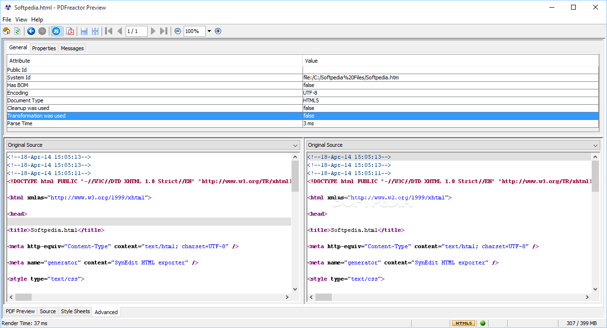Click the DOCTYPE line in right source pane
Viewport: 607px width, 328px height.
[x=449, y=181]
